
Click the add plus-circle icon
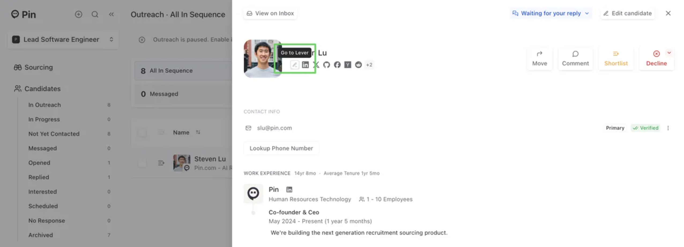[x=79, y=14]
